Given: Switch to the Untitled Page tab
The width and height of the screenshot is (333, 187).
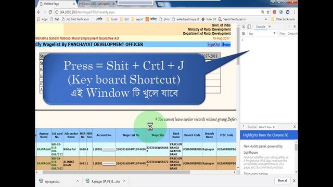Looking at the screenshot, I should pos(56,4).
